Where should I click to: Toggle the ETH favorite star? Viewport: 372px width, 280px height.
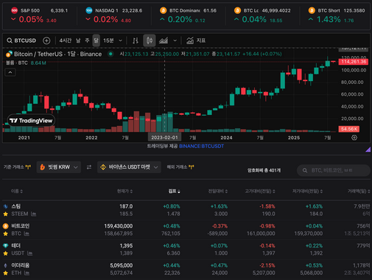pos(5,273)
